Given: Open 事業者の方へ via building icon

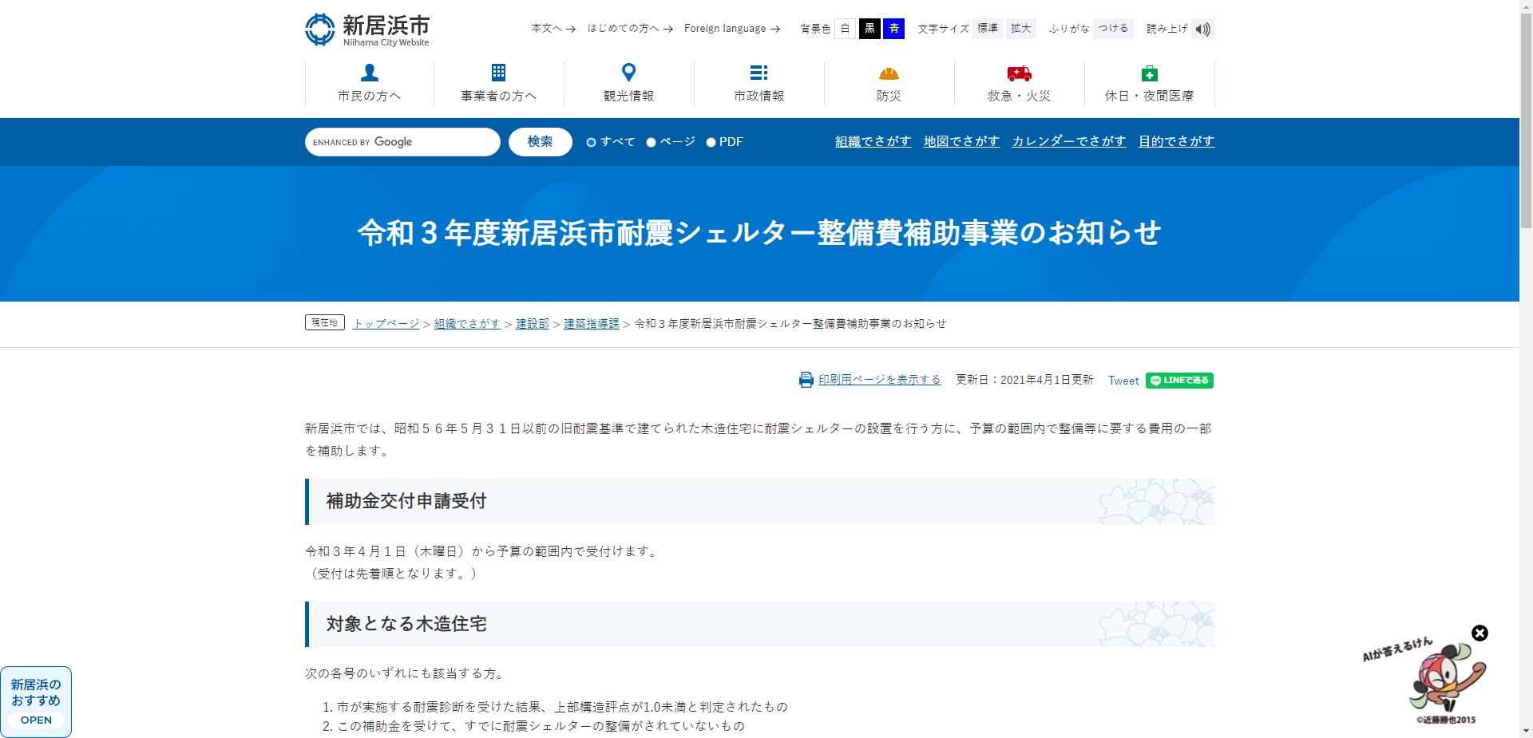Looking at the screenshot, I should pos(499,73).
